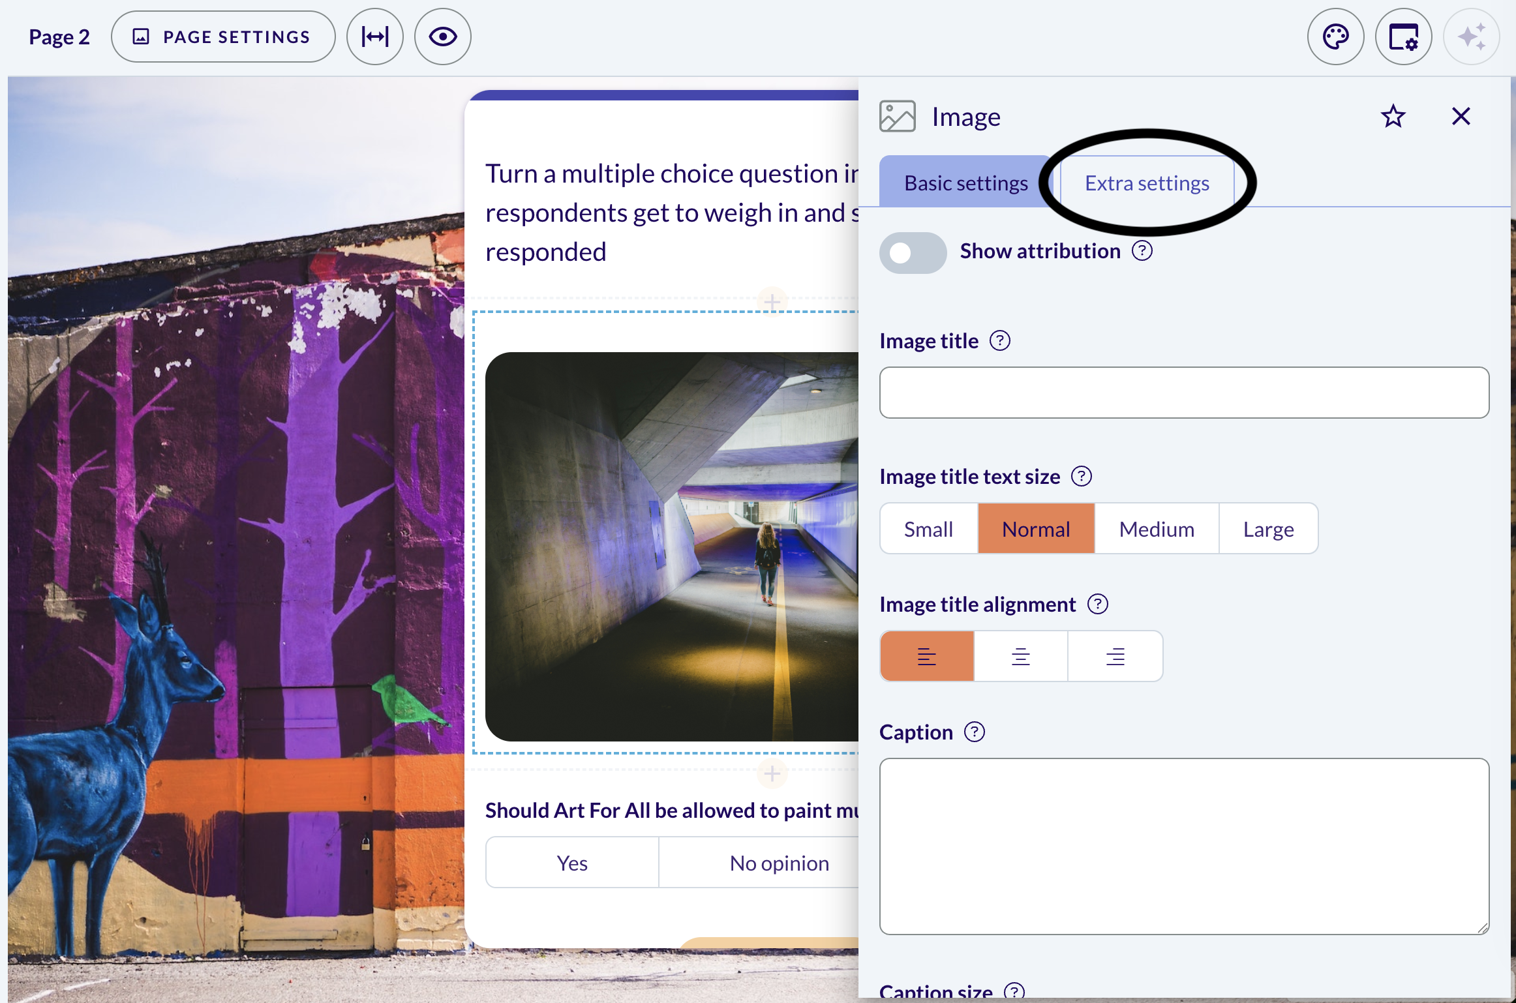The image size is (1516, 1003).
Task: Select Small title text size
Action: point(929,529)
